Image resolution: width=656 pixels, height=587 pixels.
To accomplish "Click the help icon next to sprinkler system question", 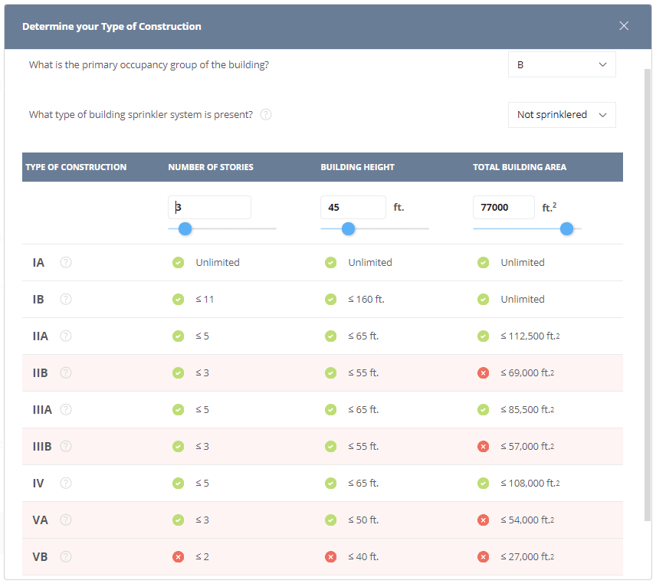I will point(266,115).
